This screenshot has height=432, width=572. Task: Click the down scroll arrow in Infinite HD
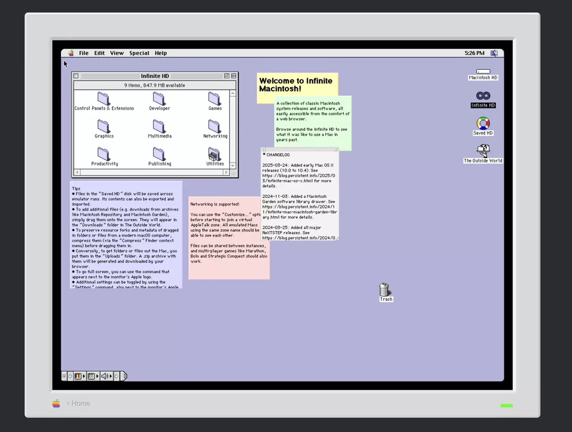pos(233,164)
